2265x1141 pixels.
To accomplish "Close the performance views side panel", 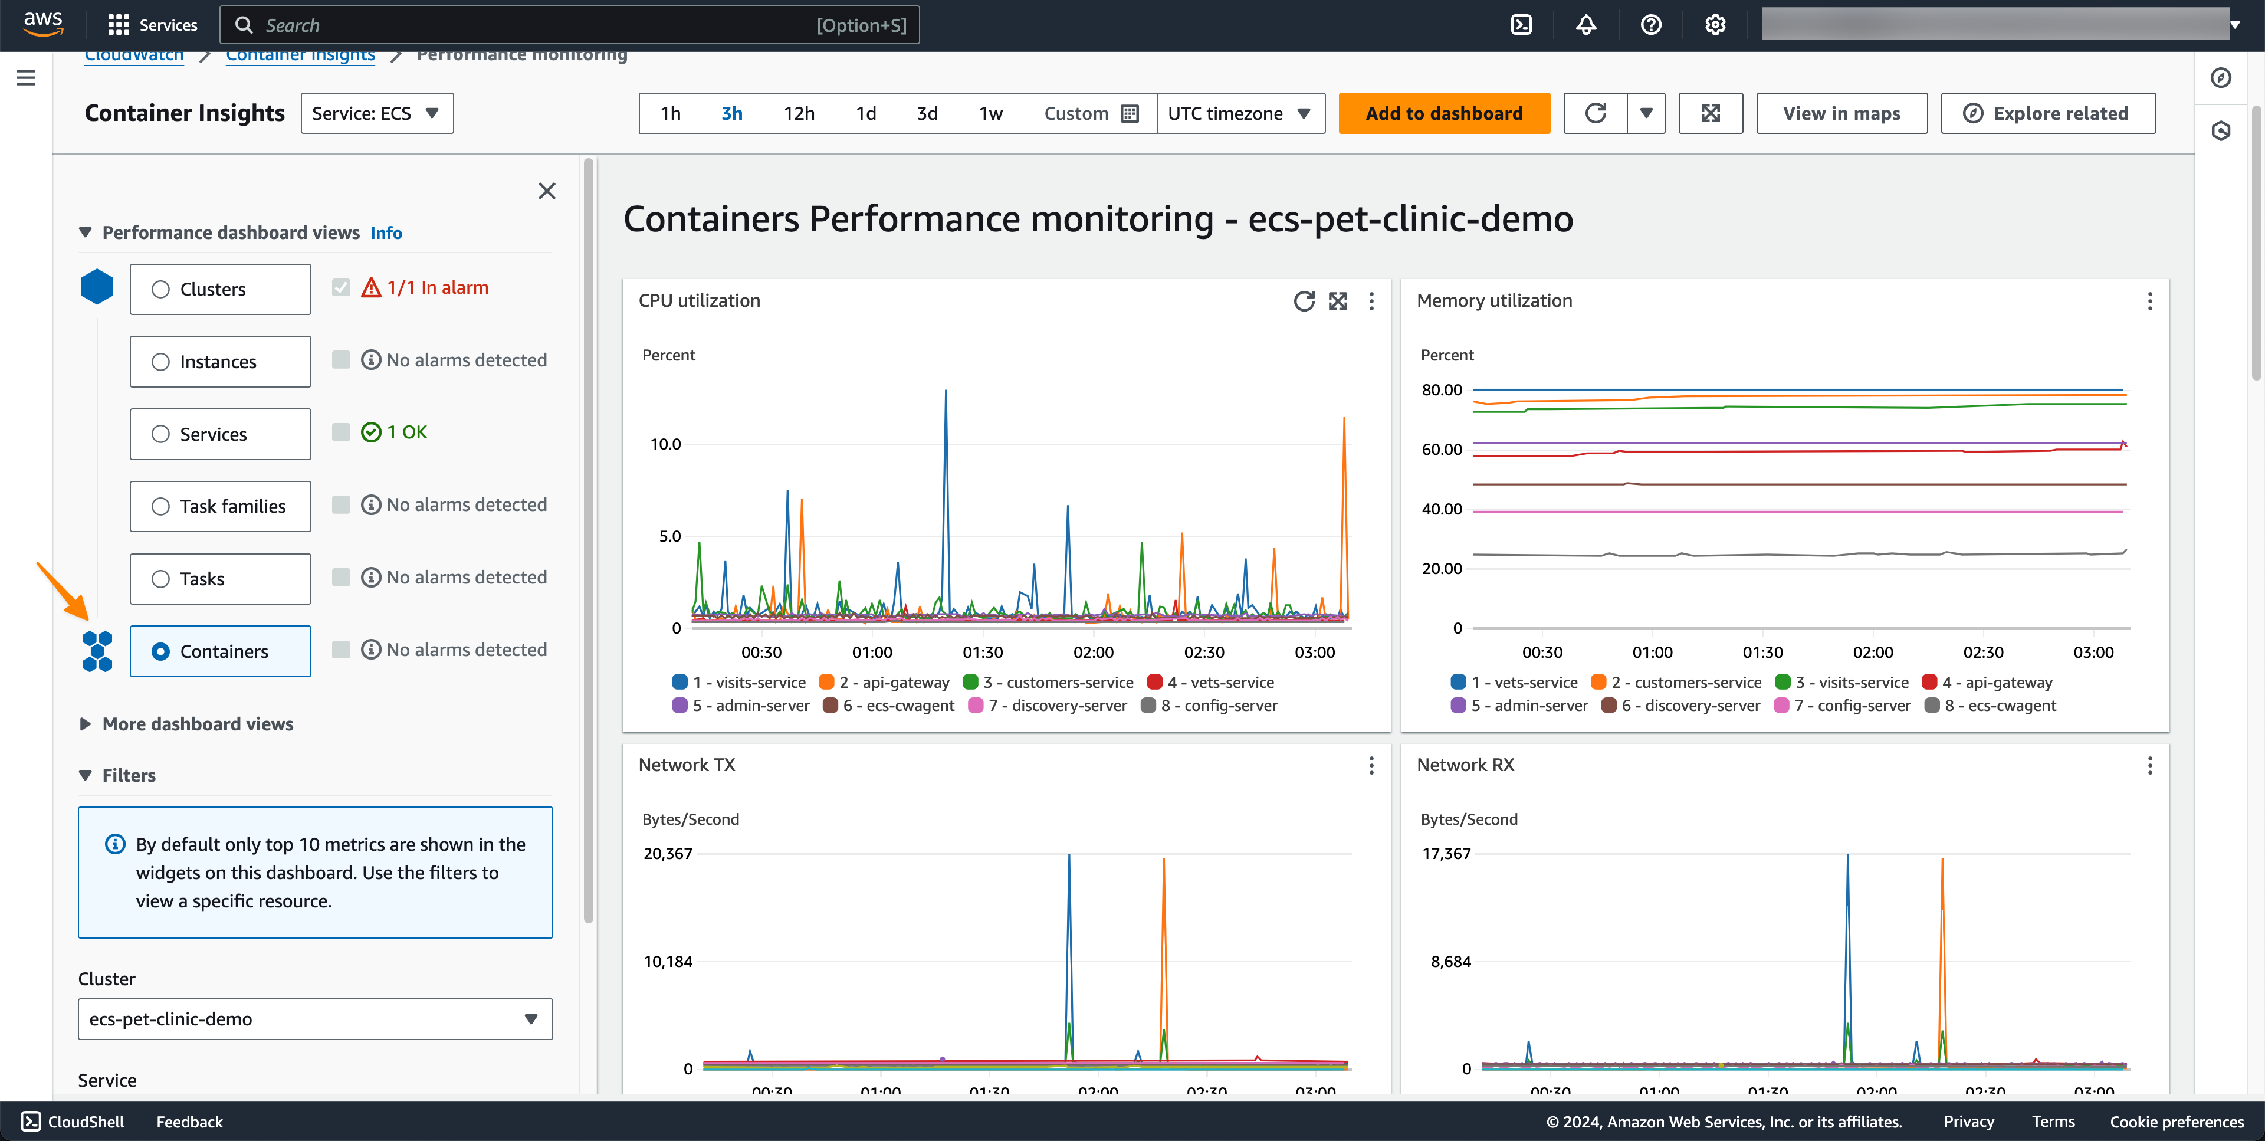I will pos(546,191).
